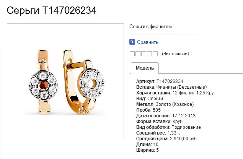Open the earrings product photo
Screen dimensions: 243x159
(x=65, y=82)
